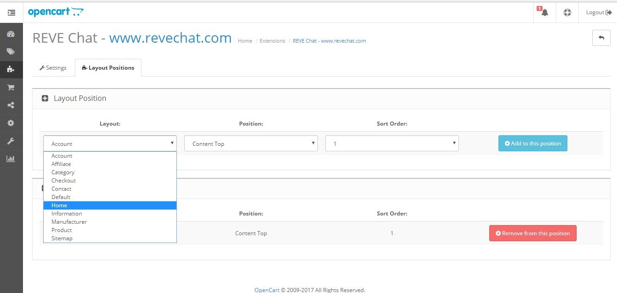Click Add to this position button
The width and height of the screenshot is (617, 293).
point(533,144)
